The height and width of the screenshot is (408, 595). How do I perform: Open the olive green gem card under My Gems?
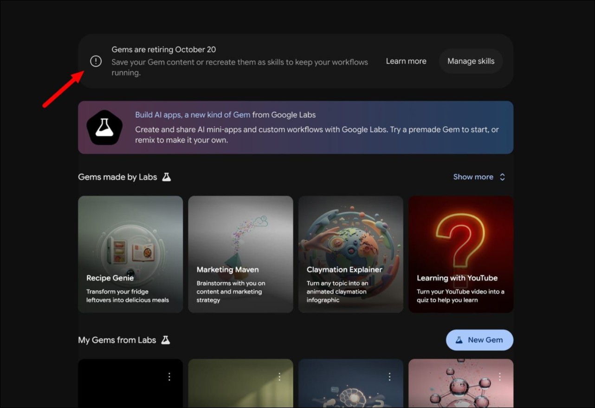click(240, 383)
